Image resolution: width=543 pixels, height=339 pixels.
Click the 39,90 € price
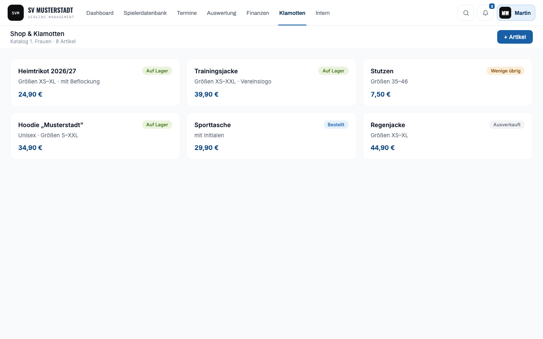pos(206,94)
